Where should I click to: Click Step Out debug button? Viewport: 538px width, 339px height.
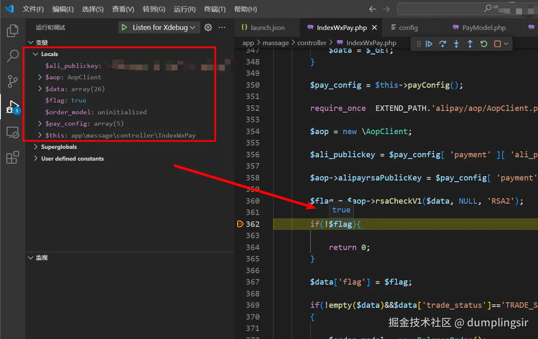(470, 44)
